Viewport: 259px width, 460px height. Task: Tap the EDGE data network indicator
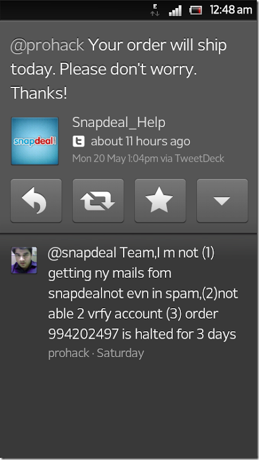pyautogui.click(x=154, y=10)
